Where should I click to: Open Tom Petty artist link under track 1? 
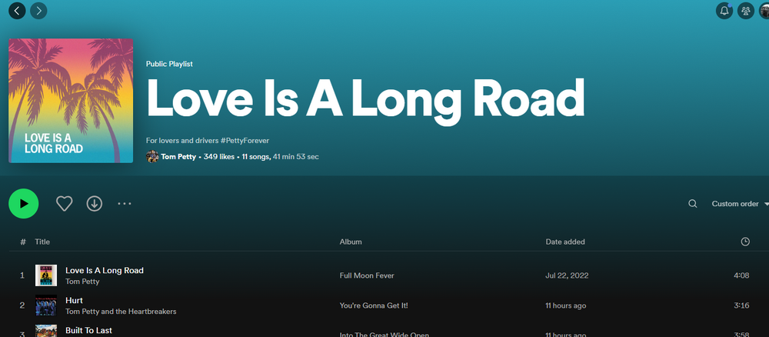pos(82,282)
